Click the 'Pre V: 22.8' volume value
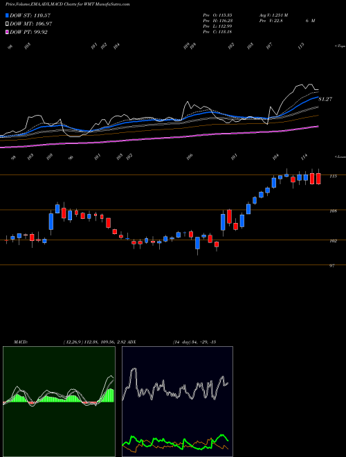 [271, 21]
